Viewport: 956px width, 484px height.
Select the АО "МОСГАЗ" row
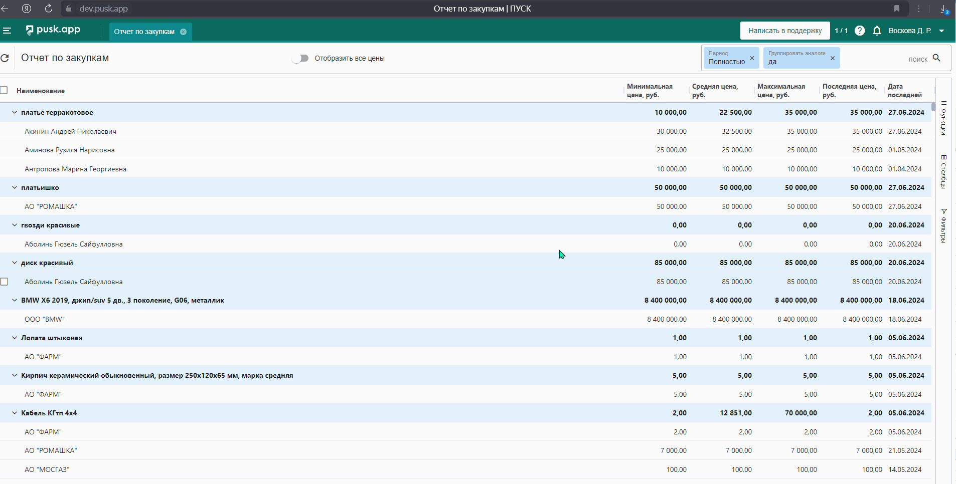[x=465, y=469]
